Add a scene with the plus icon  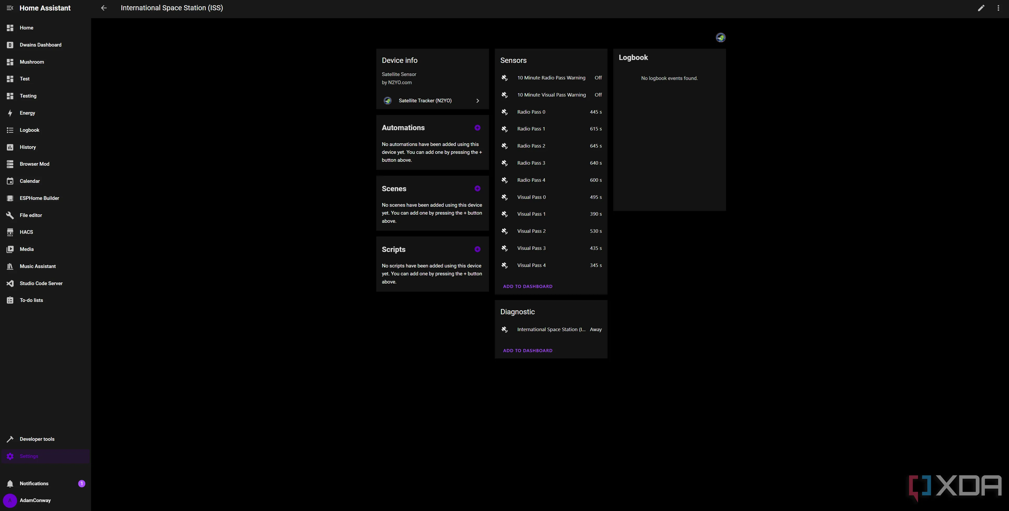click(x=477, y=189)
